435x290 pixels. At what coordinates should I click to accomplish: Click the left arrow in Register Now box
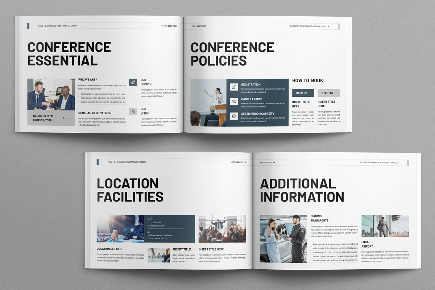pyautogui.click(x=66, y=118)
